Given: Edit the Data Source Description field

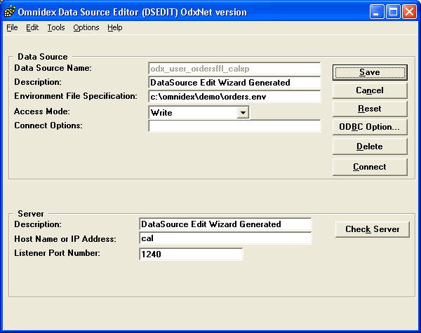Looking at the screenshot, I should click(234, 83).
